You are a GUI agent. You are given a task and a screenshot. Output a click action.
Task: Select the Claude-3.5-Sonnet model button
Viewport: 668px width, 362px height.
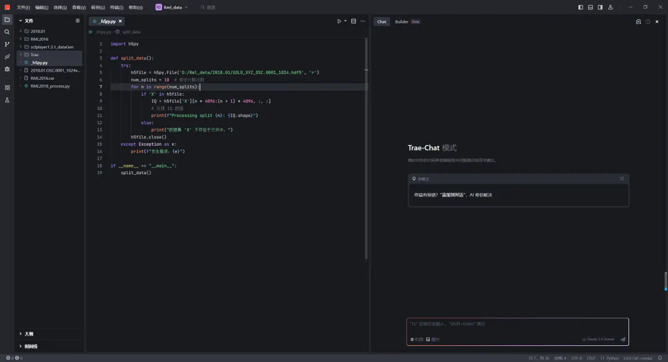599,339
